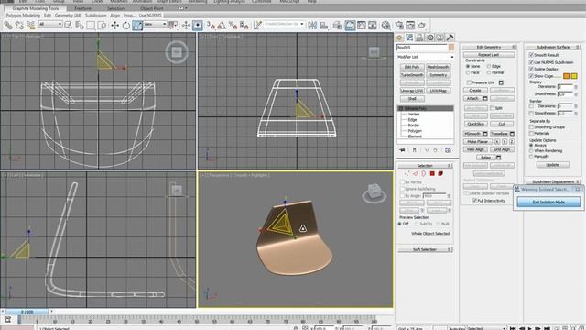This screenshot has height=330, width=586.
Task: Toggle Use NURMS Subdivision checkbox
Action: pyautogui.click(x=531, y=62)
